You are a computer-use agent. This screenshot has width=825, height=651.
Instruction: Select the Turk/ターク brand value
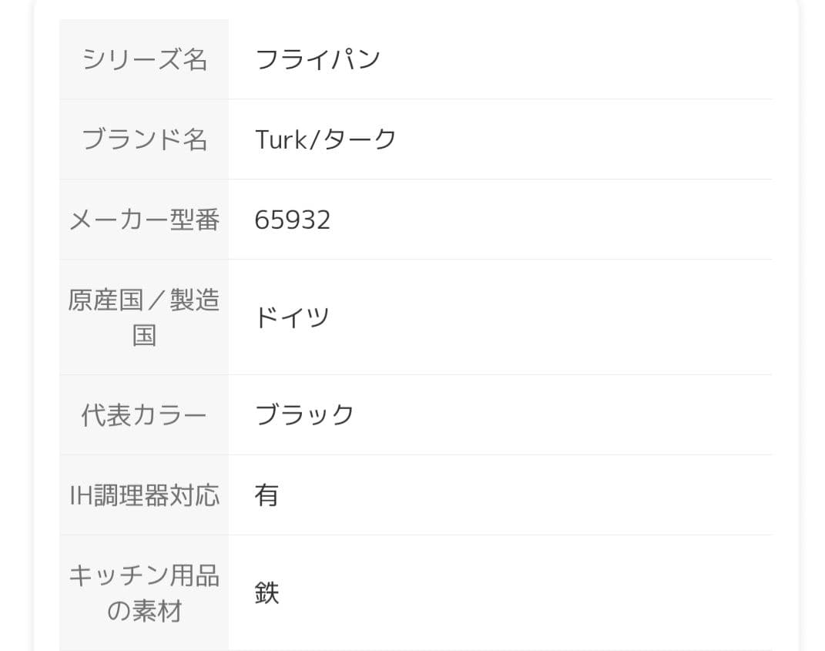(325, 139)
